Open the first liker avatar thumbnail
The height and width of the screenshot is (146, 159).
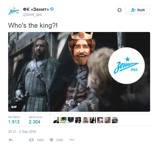pyautogui.click(x=56, y=120)
